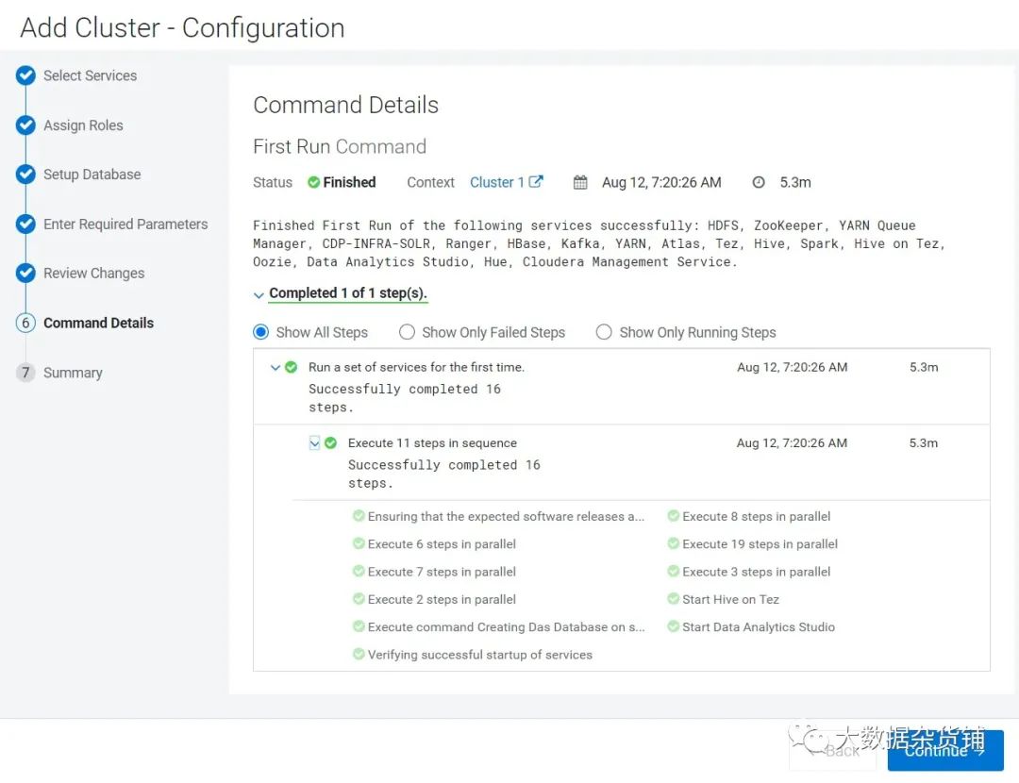1019x783 pixels.
Task: Click the Assign Roles completed check icon
Action: coord(25,125)
